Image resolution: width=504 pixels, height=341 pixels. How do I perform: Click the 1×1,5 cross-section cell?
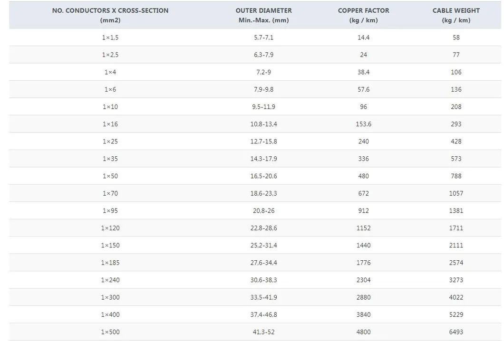110,38
